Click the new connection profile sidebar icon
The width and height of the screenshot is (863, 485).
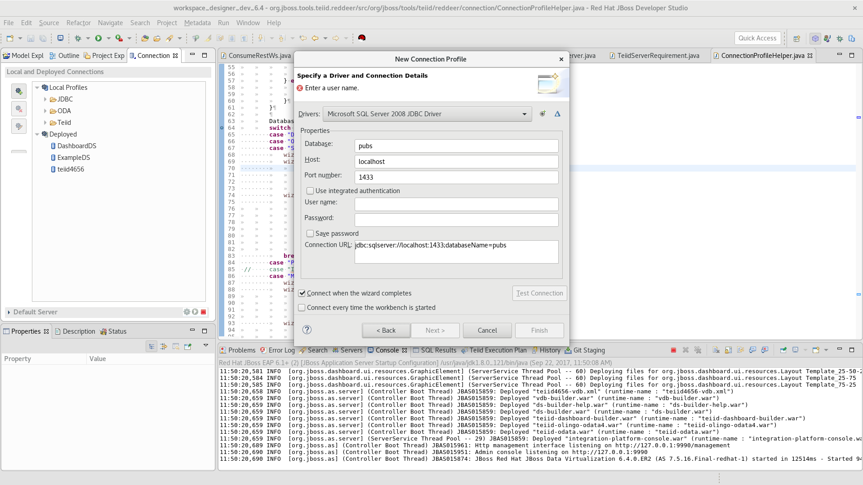coord(19,92)
